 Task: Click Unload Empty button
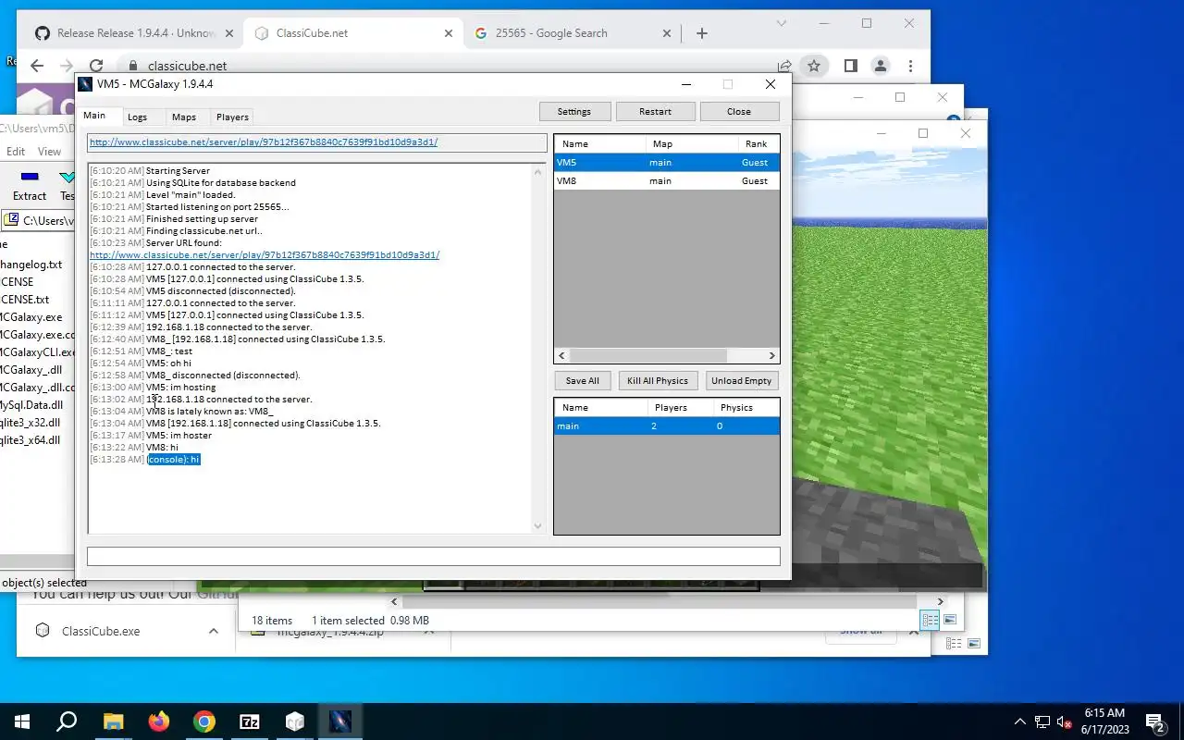tap(741, 380)
